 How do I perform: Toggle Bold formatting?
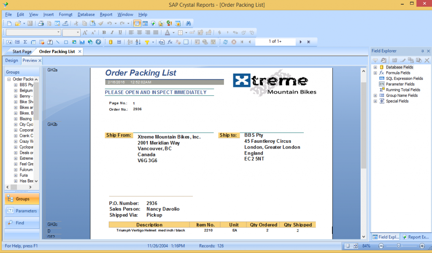[104, 33]
